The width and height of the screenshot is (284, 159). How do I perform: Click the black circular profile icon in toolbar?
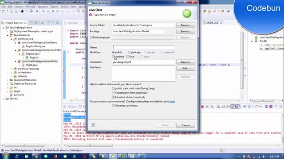click(x=22, y=11)
